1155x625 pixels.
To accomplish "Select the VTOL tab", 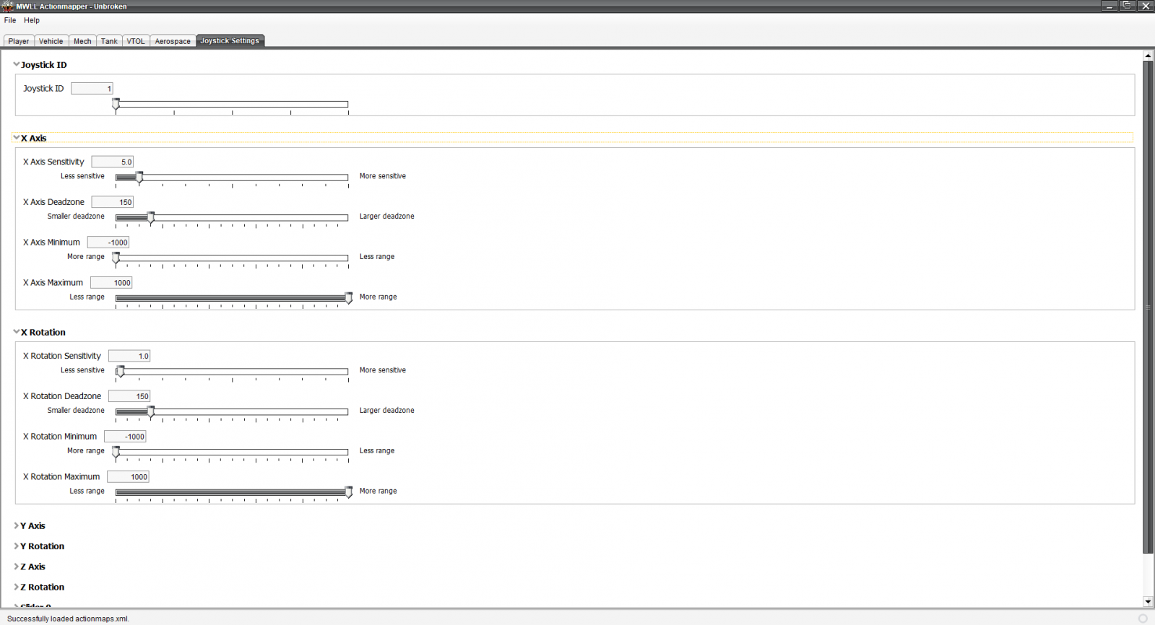I will click(x=136, y=41).
